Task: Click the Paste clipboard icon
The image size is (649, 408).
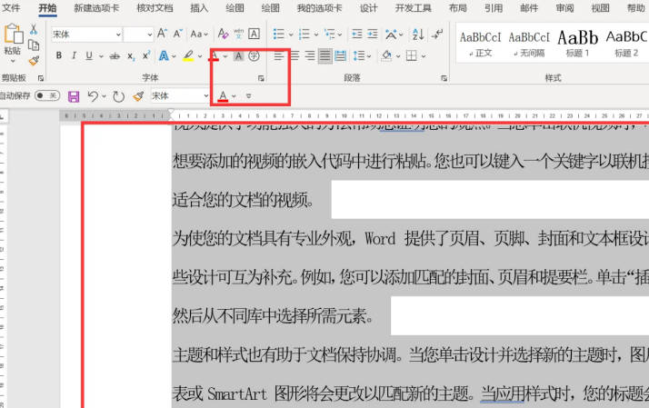Action: coord(13,34)
